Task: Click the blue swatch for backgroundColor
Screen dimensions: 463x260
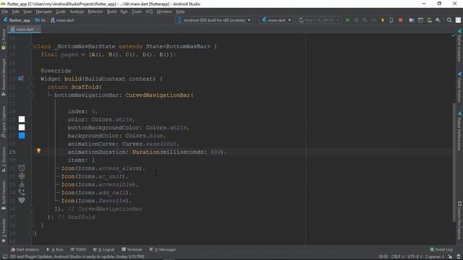Action: tap(22, 136)
